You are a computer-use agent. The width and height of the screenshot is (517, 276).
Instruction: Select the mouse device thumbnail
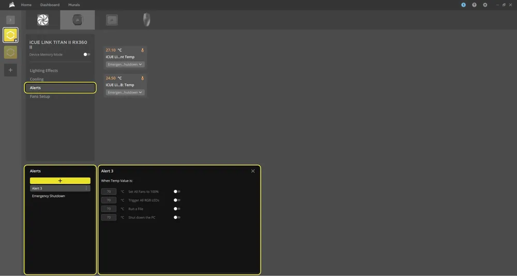point(146,20)
